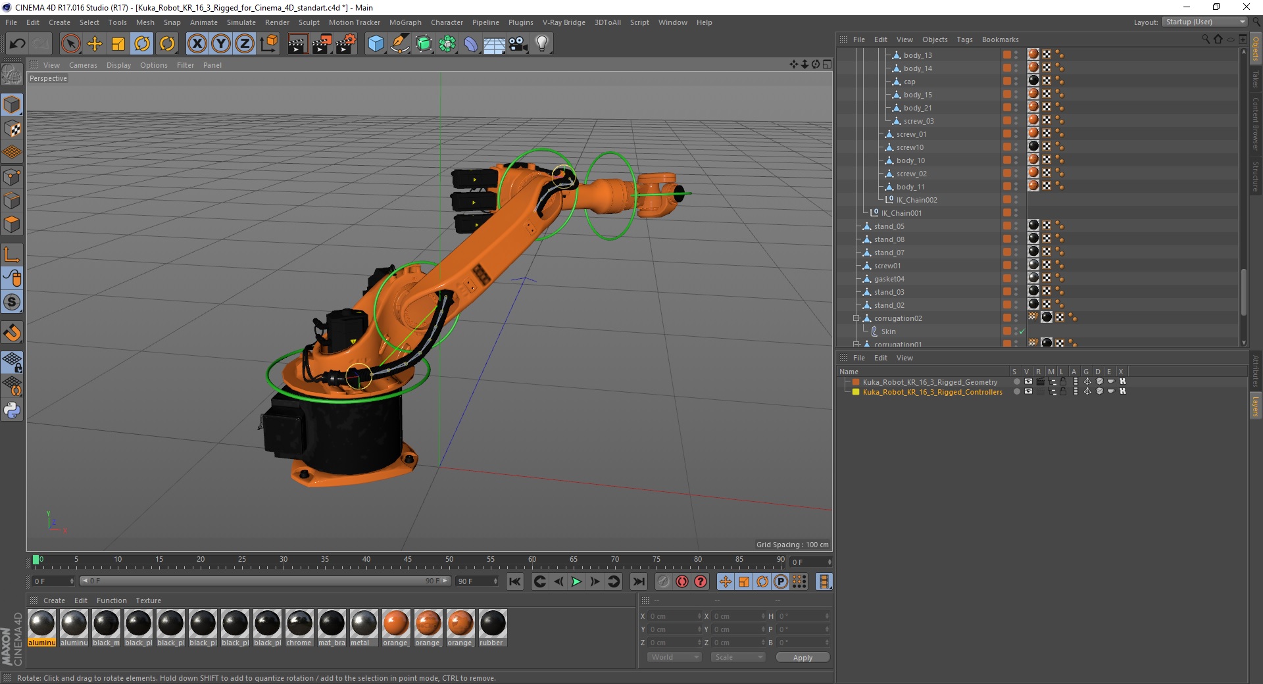Click the Coordinate System toolbar icon
The width and height of the screenshot is (1263, 684).
click(268, 44)
